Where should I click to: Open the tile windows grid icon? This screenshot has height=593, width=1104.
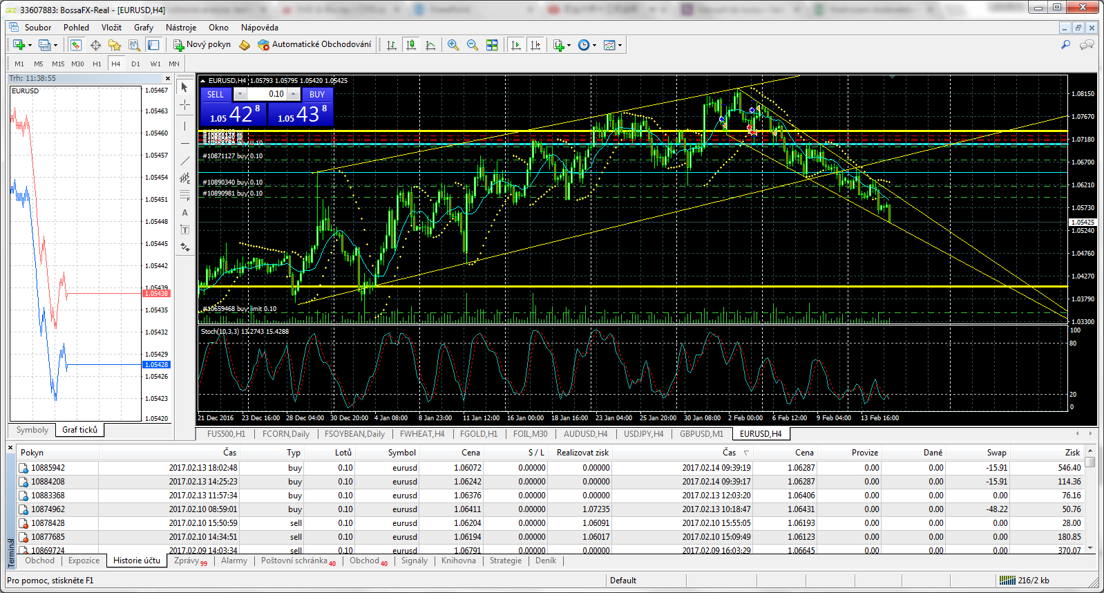[x=492, y=45]
